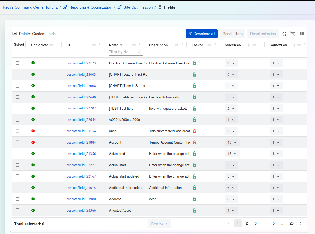The width and height of the screenshot is (315, 234).
Task: Open the column chooser icon
Action: pyautogui.click(x=302, y=34)
